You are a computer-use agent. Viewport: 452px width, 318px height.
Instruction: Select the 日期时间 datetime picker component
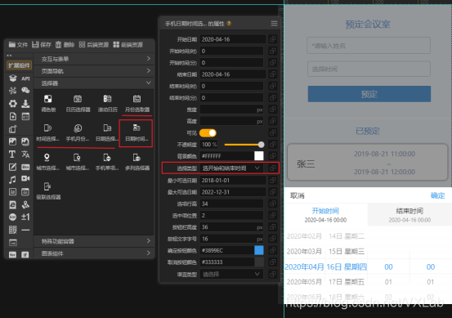pos(136,132)
